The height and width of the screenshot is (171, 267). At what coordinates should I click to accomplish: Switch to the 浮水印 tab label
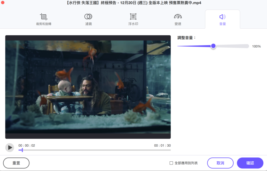pos(133,24)
